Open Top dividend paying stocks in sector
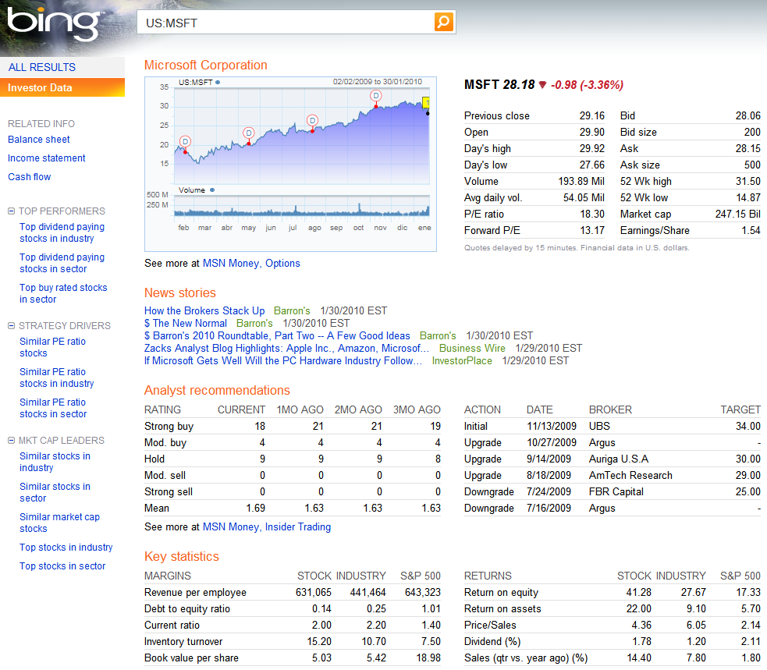The height and width of the screenshot is (670, 767). point(62,263)
